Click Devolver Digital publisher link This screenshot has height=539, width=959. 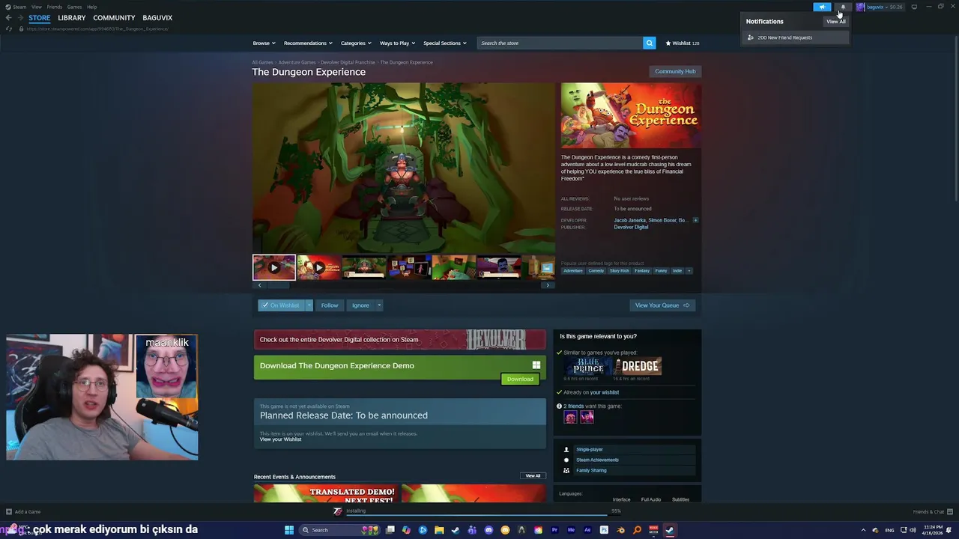click(x=631, y=227)
